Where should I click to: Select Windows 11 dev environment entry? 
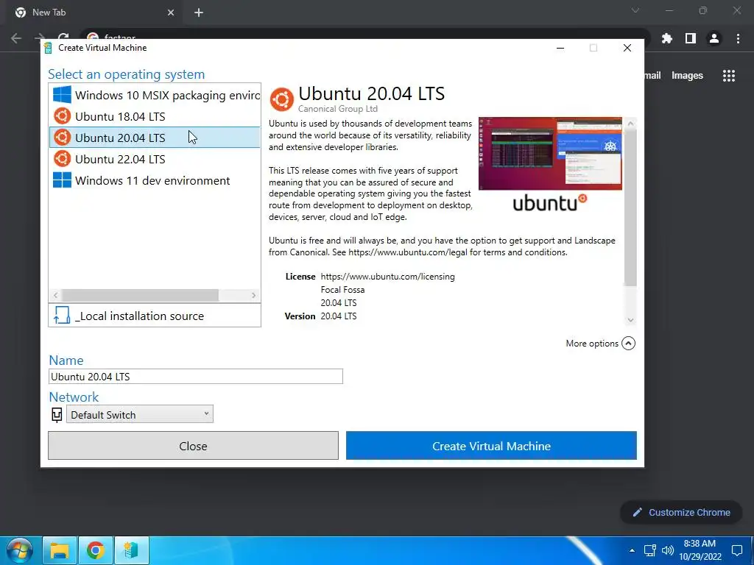pyautogui.click(x=155, y=181)
